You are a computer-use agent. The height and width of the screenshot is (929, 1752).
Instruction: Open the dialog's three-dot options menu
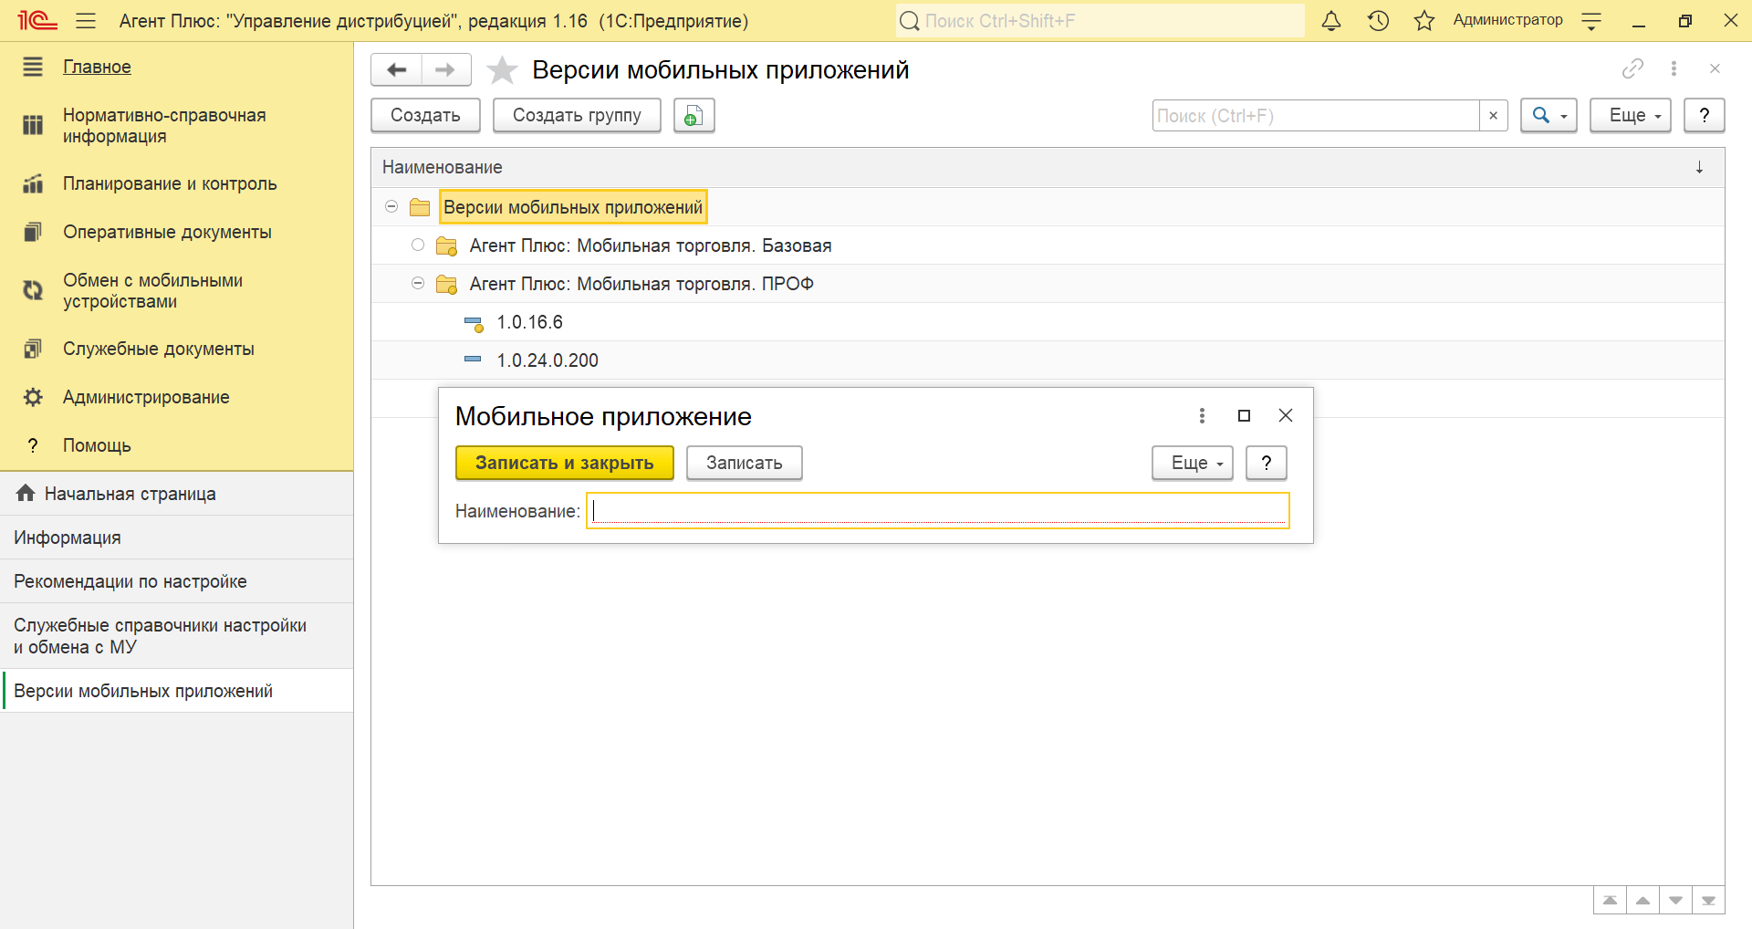point(1202,415)
